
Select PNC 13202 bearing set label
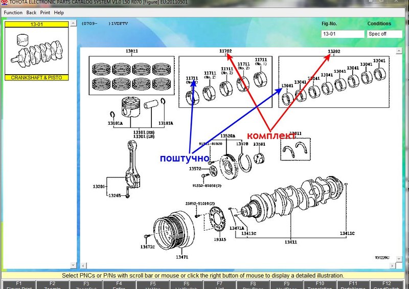click(334, 52)
